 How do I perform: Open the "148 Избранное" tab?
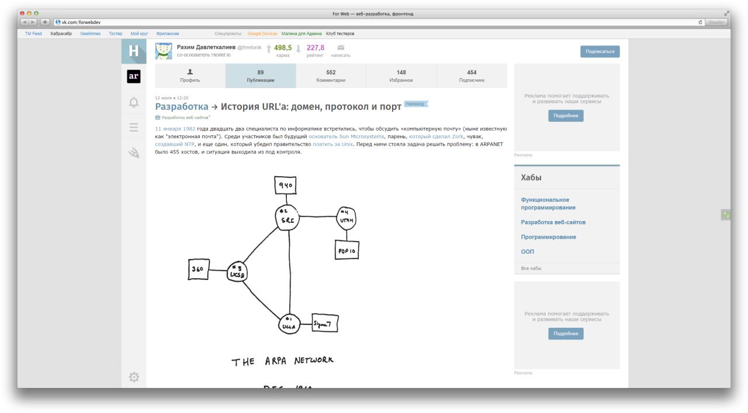click(401, 76)
